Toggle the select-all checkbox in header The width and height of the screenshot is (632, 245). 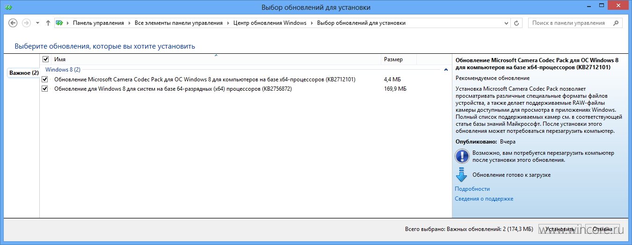(45, 59)
